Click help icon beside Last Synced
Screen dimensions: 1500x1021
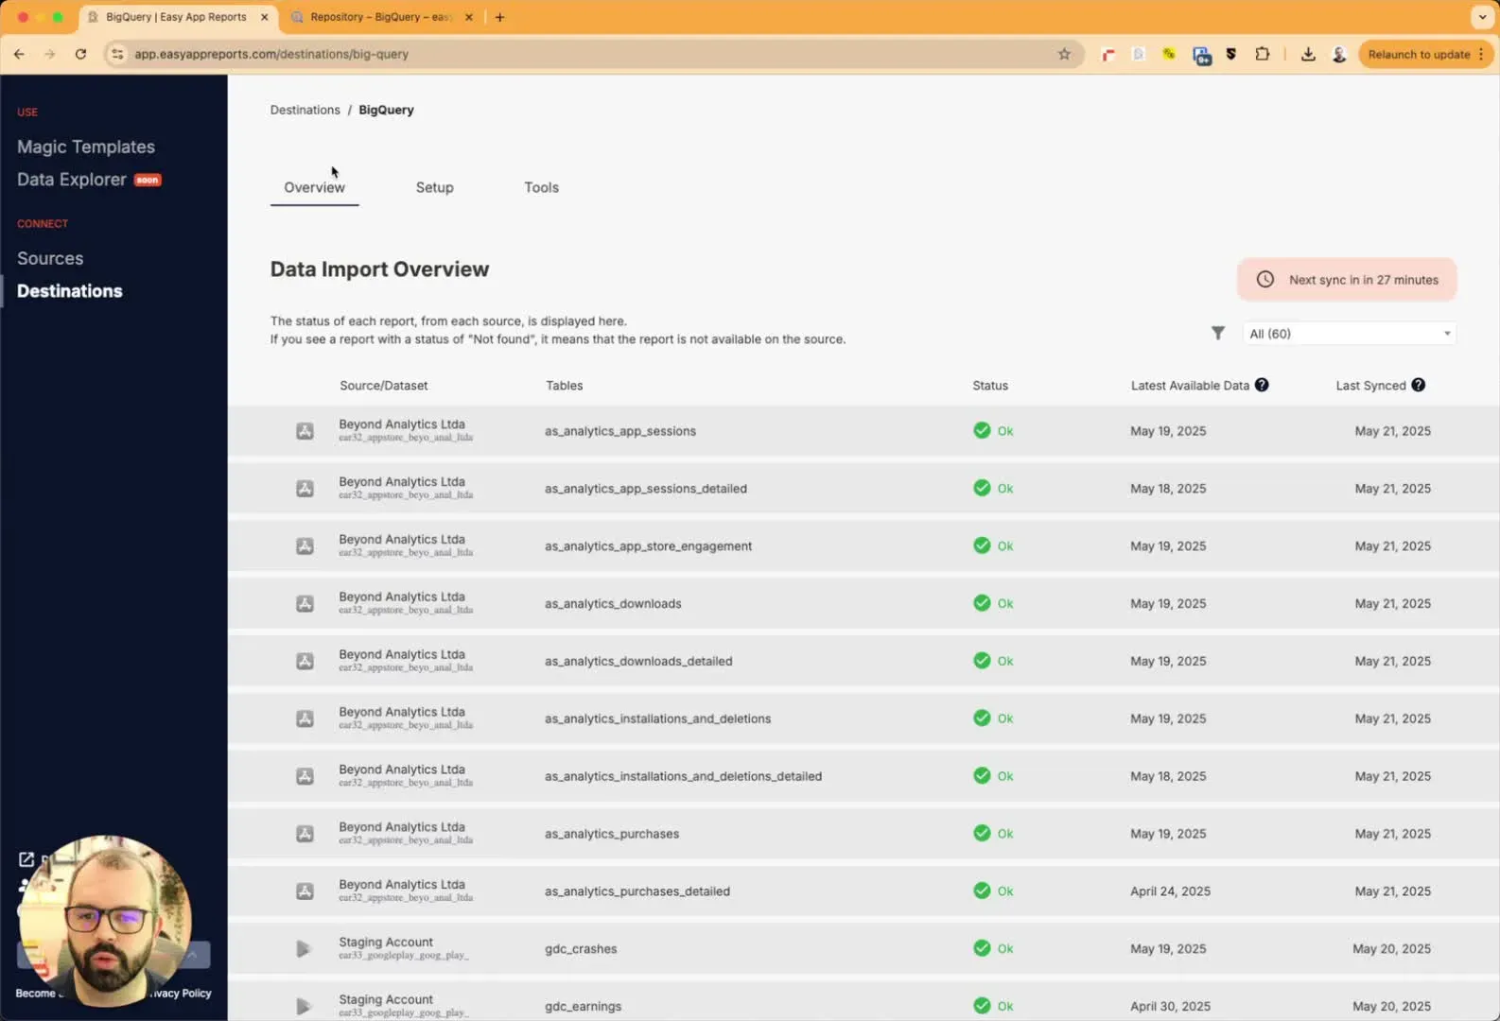tap(1418, 385)
